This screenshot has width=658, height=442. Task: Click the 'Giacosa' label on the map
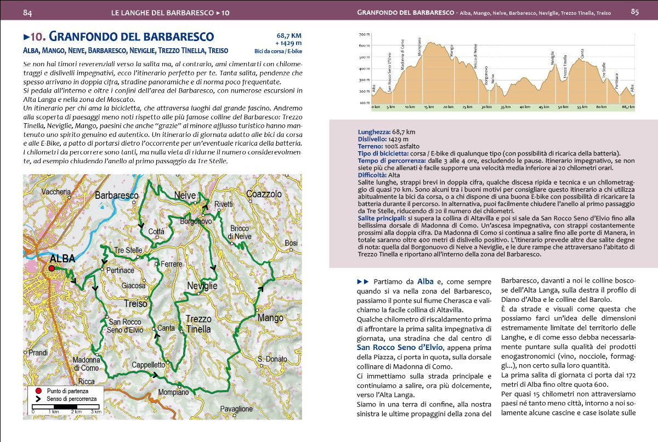[x=133, y=285]
